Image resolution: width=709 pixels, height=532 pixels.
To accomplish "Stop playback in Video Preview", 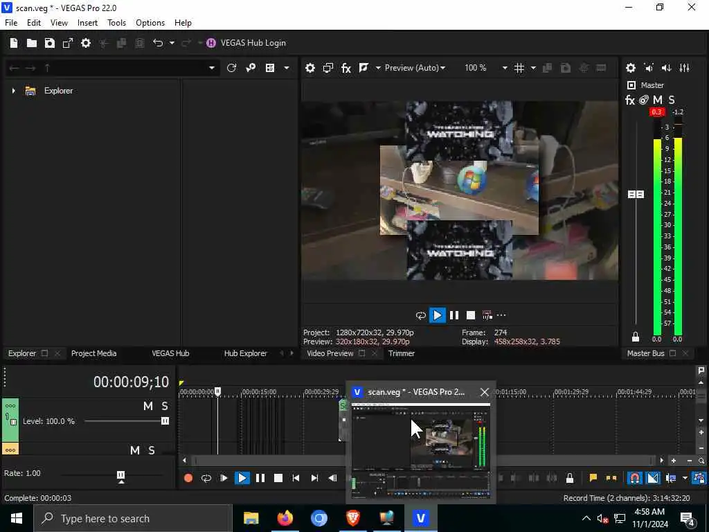I will pyautogui.click(x=471, y=315).
